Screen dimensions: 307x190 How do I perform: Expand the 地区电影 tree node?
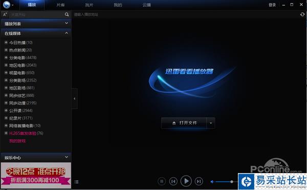click(x=6, y=65)
